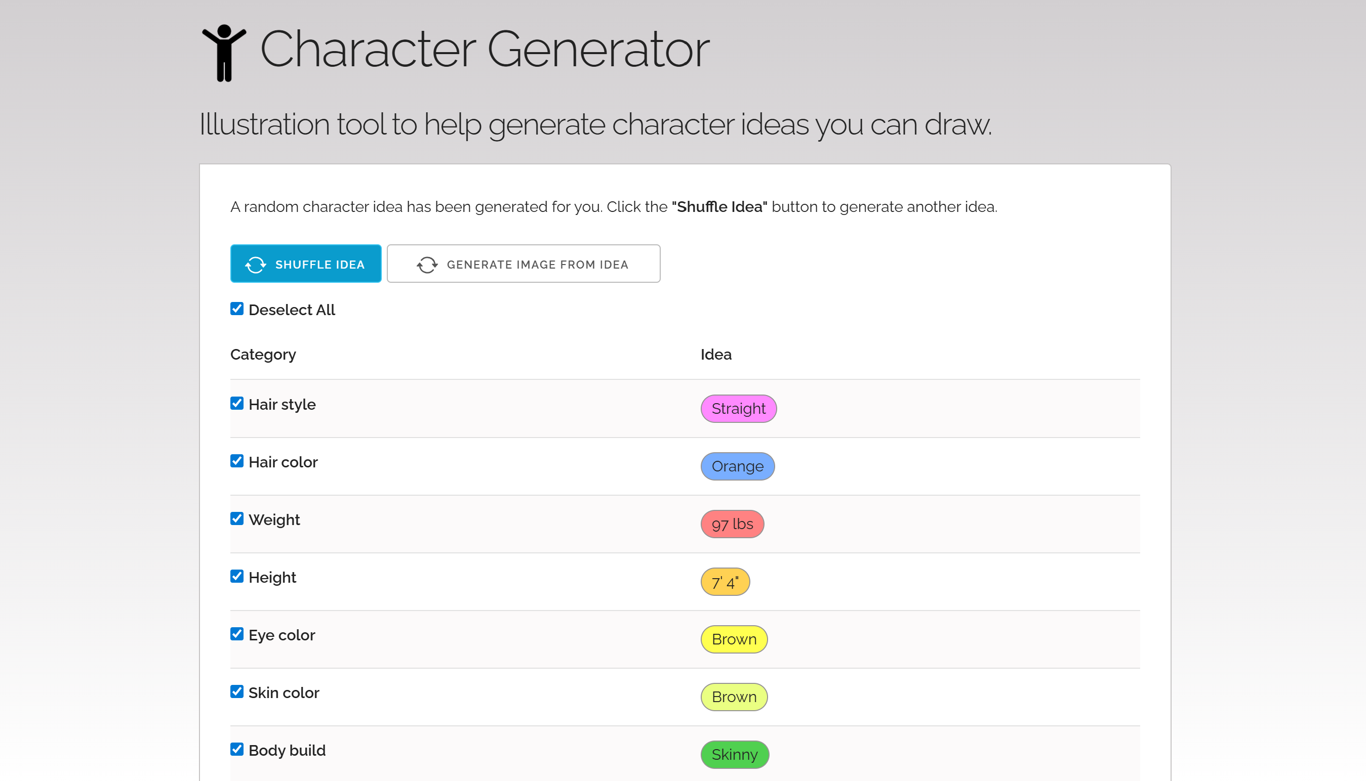Click the pink Straight idea tag
Image resolution: width=1366 pixels, height=781 pixels.
[x=738, y=409]
